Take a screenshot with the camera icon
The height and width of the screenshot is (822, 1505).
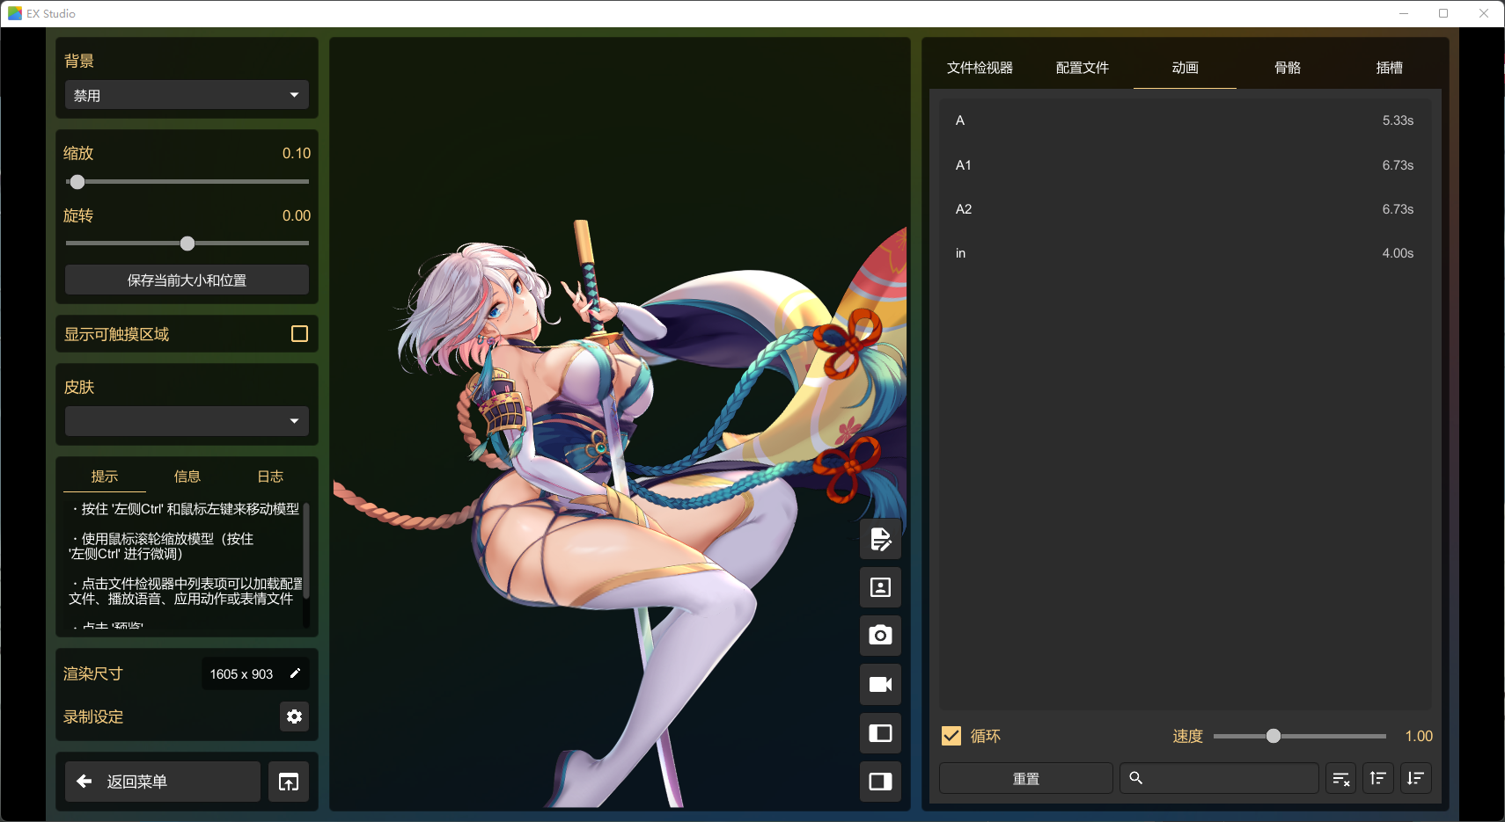[880, 636]
